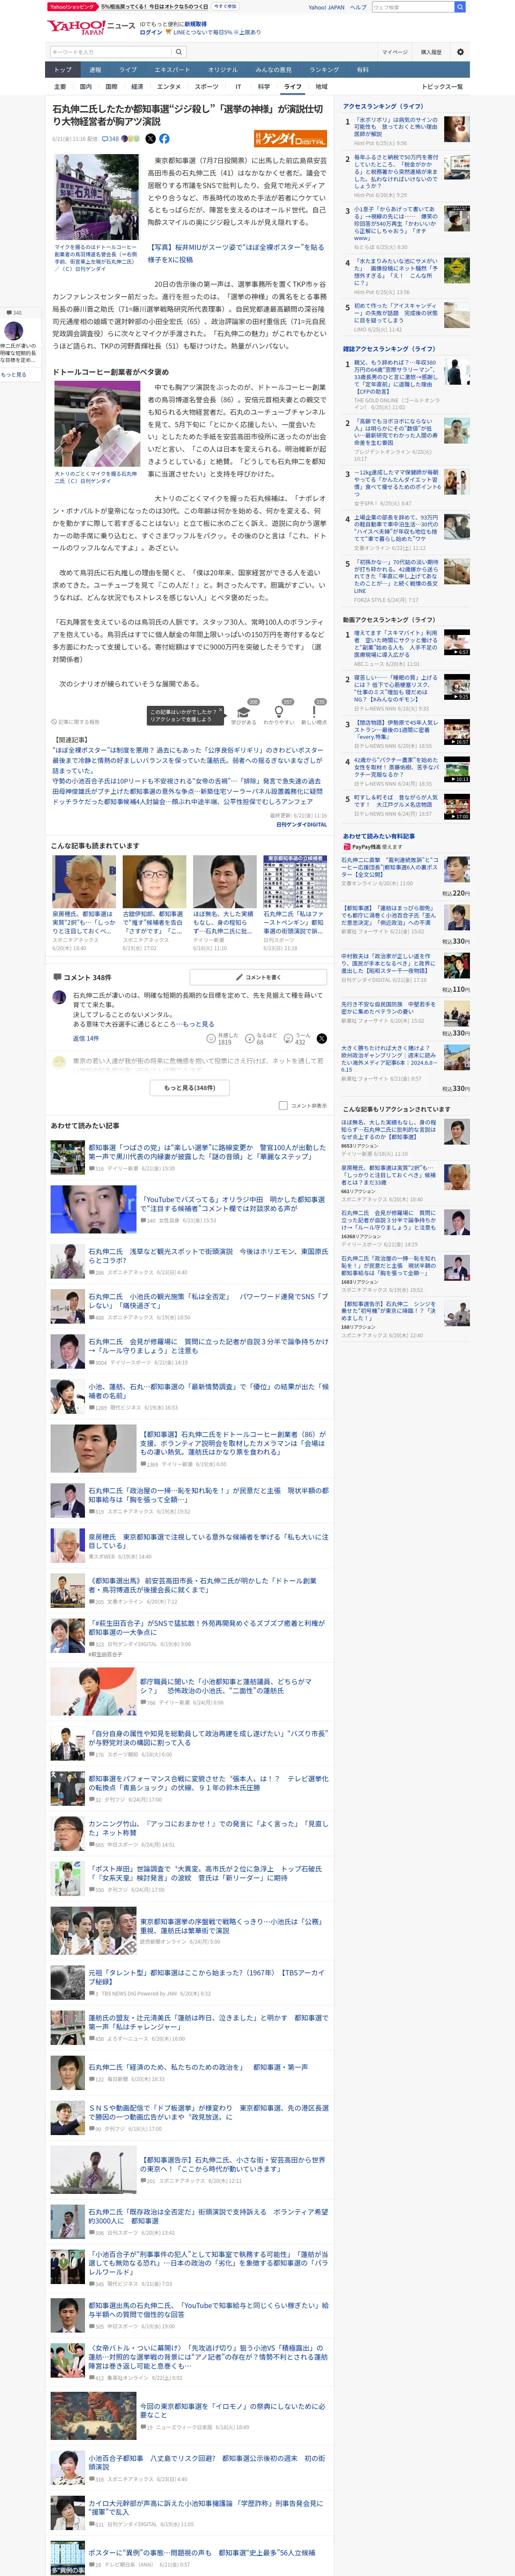Open the main article campaign photo
Viewport: 515px width, 2576px height.
click(97, 197)
